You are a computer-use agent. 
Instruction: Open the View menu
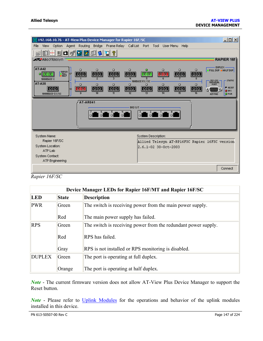click(46, 46)
